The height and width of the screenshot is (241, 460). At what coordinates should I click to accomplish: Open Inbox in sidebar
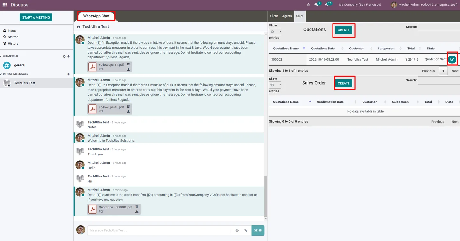pos(12,31)
